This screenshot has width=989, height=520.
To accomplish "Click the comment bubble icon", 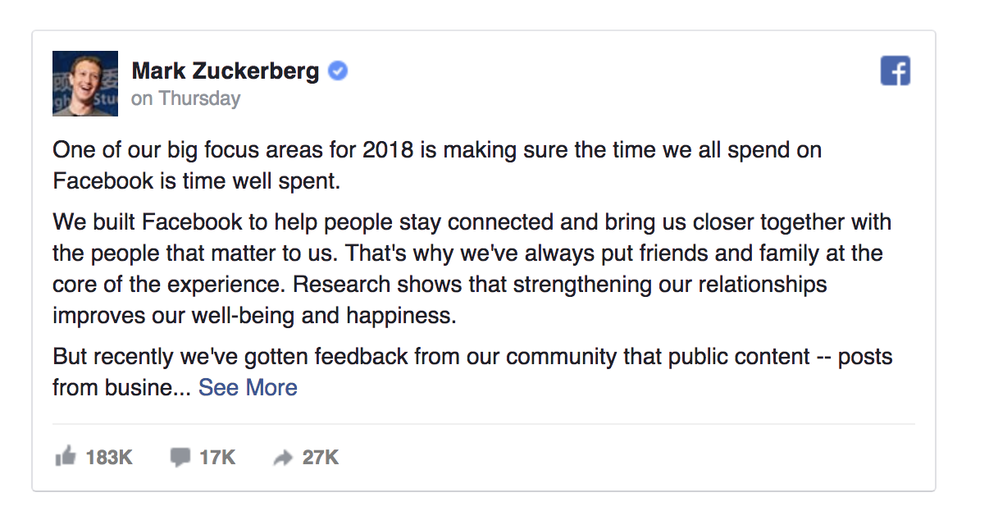I will point(180,457).
